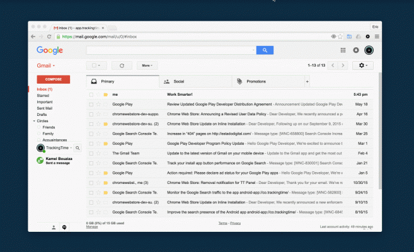Click the Google logo
The height and width of the screenshot is (252, 414).
coord(50,50)
